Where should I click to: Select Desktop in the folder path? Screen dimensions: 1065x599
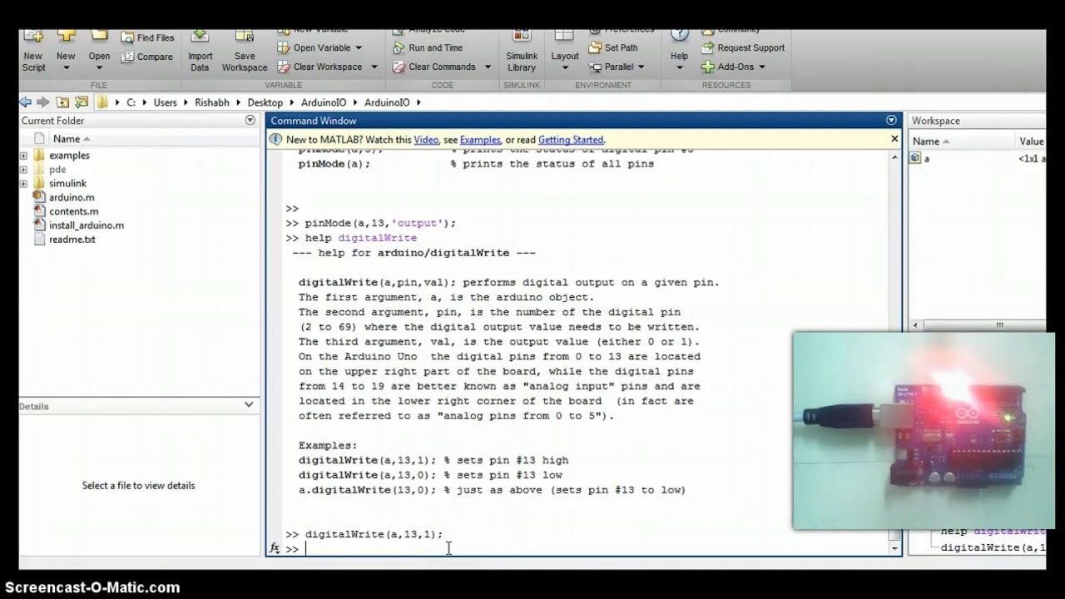pyautogui.click(x=265, y=102)
